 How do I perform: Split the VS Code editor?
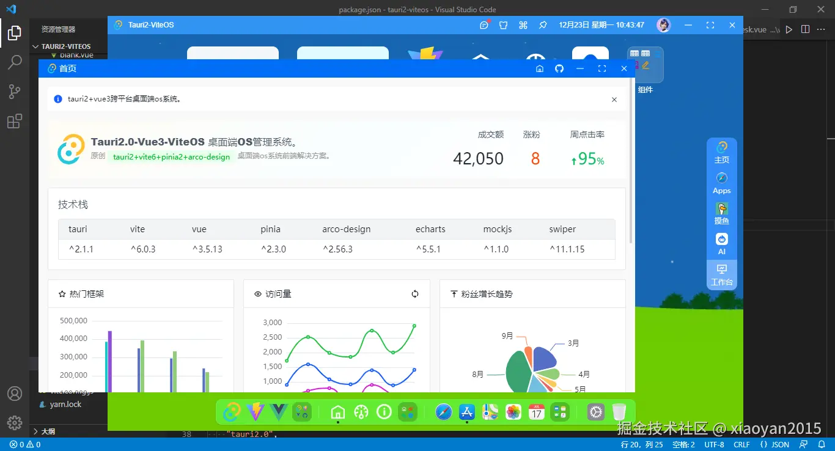pyautogui.click(x=805, y=29)
